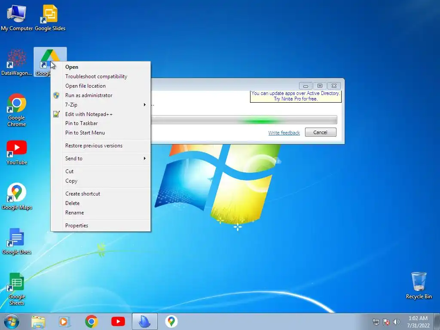Select the Google Maps desktop shortcut
This screenshot has width=440, height=330.
(x=17, y=196)
